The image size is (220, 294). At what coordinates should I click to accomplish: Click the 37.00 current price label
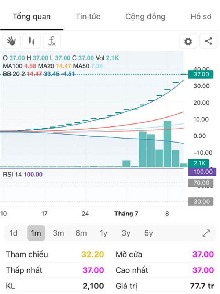click(201, 74)
